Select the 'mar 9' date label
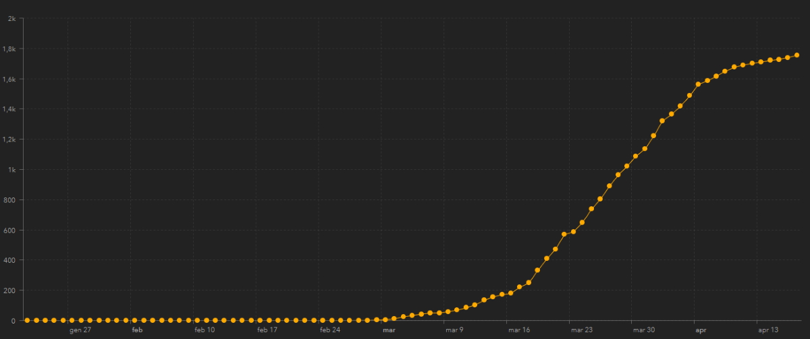This screenshot has width=810, height=339. tap(454, 330)
